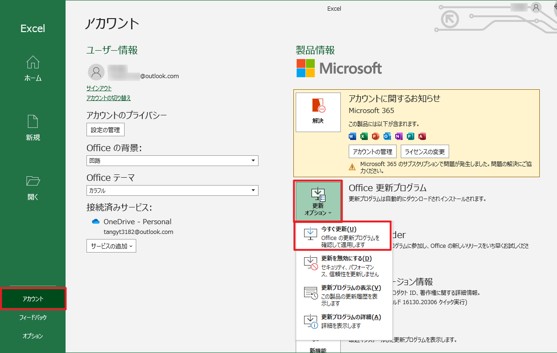The height and width of the screenshot is (353, 557).
Task: Click the OneDrive - Personal service label
Action: click(x=138, y=221)
